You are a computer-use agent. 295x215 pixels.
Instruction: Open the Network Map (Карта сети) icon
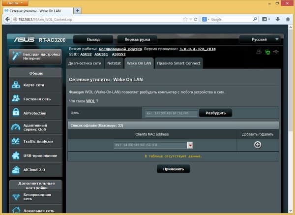click(16, 85)
